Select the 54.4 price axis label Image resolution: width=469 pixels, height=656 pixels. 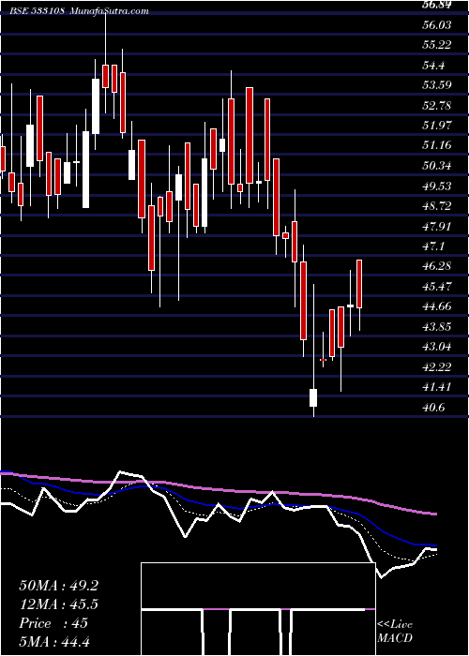[433, 66]
